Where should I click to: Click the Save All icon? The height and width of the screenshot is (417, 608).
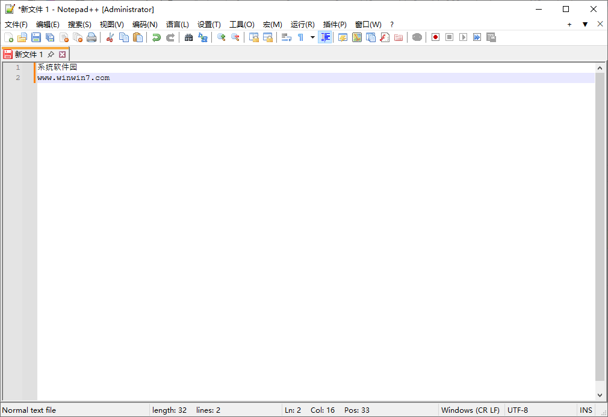click(x=50, y=37)
